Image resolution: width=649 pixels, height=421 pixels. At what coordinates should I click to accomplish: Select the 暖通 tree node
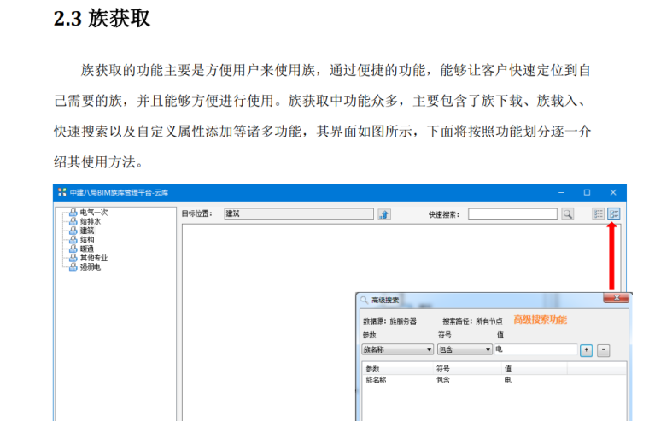[x=86, y=249]
